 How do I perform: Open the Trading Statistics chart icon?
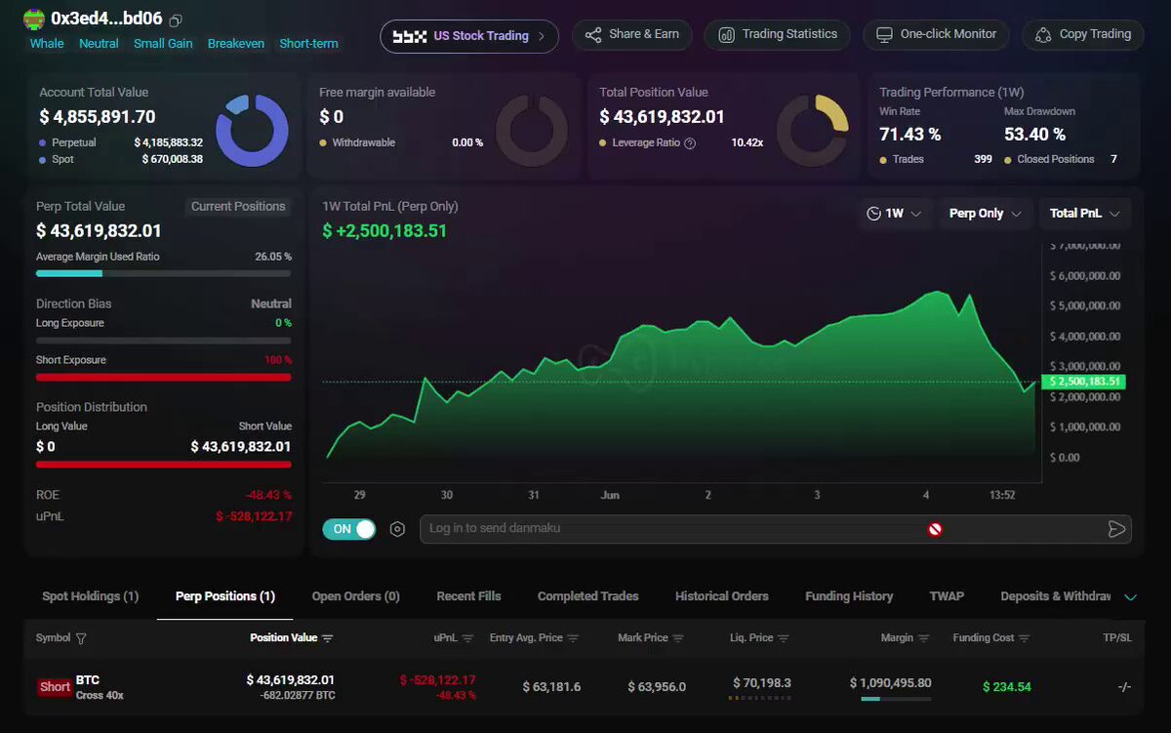[726, 35]
